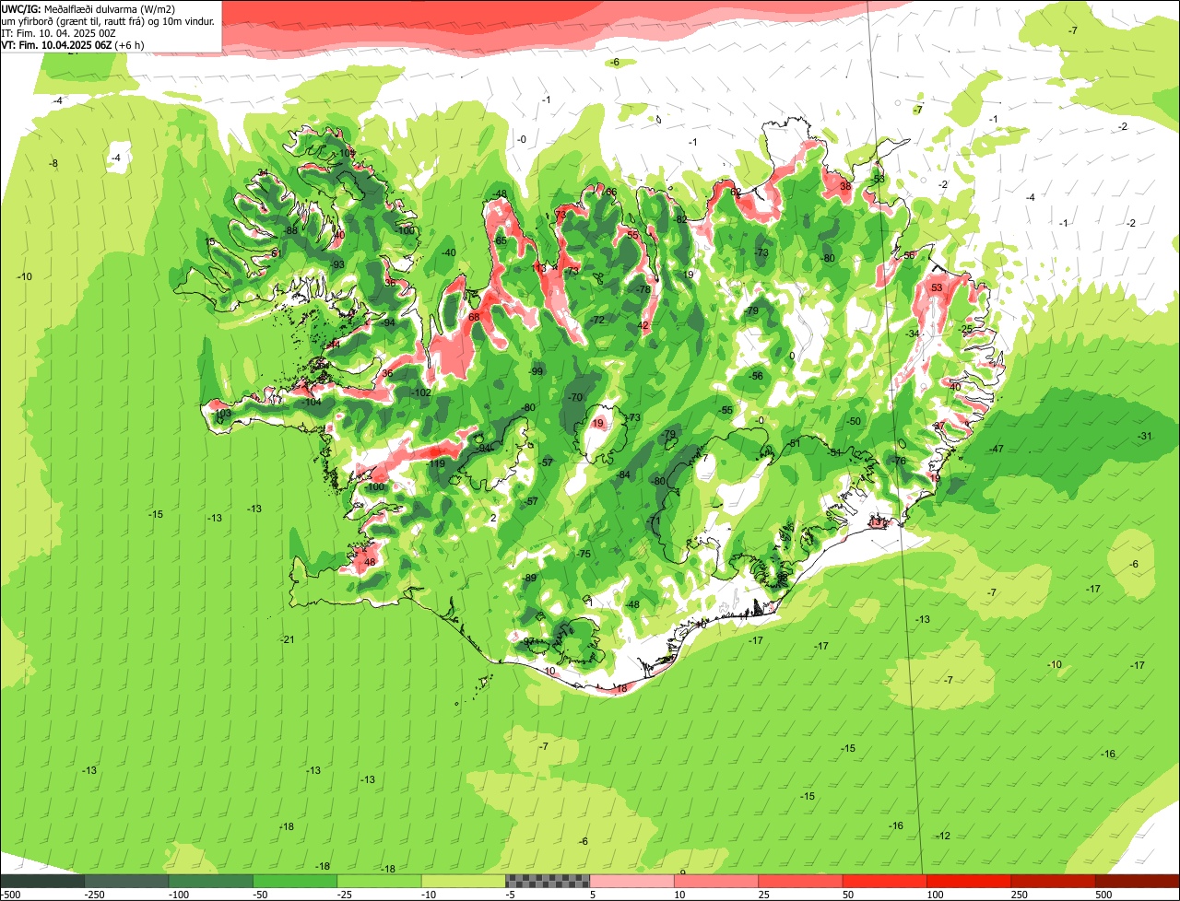Click the pale pink legend swatch between 5 and 10

[x=633, y=882]
